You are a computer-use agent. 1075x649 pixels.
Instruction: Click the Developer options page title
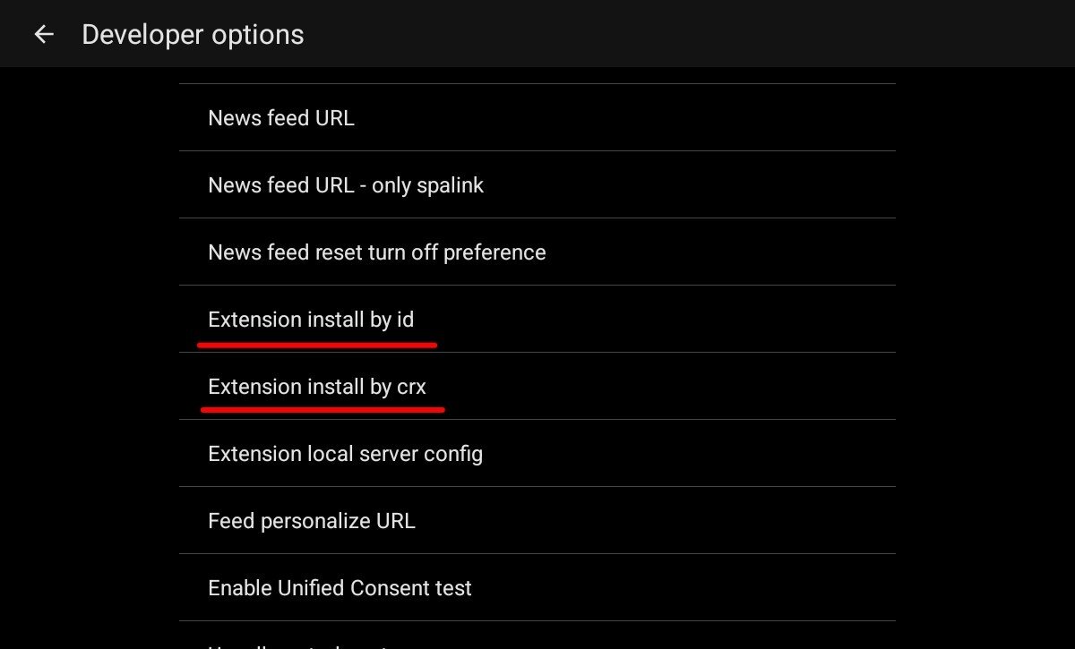(x=193, y=35)
